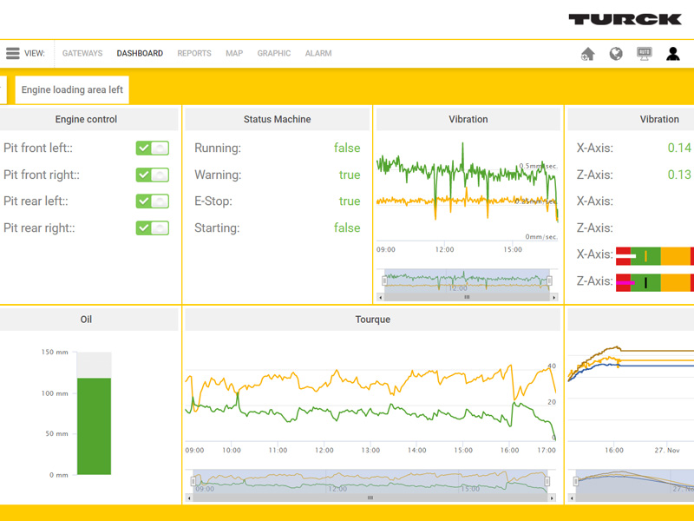
Task: Click the Tourque navigator left range handle
Action: coord(195,480)
